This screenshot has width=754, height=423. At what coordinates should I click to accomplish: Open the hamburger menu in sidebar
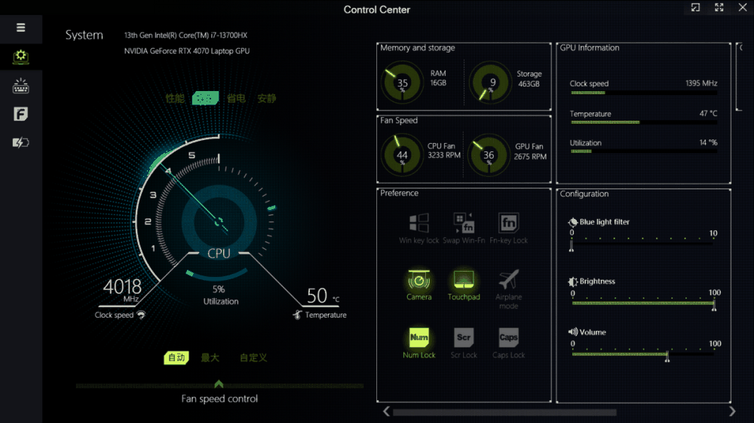pyautogui.click(x=20, y=28)
